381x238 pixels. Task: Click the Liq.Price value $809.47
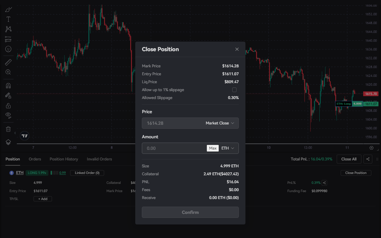[232, 82]
